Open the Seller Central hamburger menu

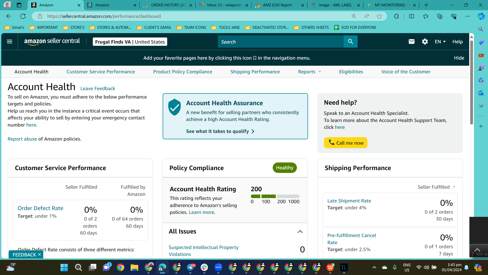9,42
